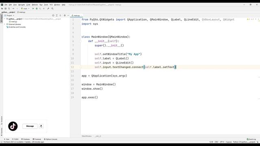260x146 pixels.
Task: Click the Back navigation arrow
Action: click(x=13, y=9)
